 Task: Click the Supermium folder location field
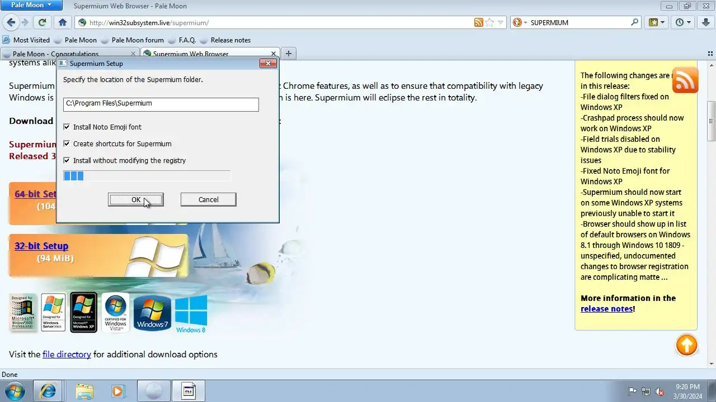click(161, 104)
